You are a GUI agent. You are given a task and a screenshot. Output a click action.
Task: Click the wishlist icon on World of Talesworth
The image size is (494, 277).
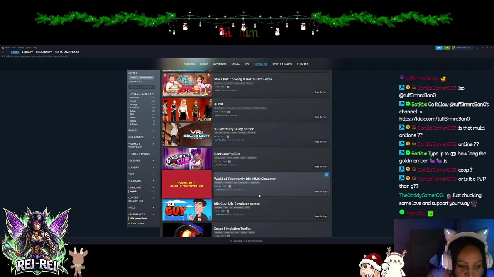point(327,175)
